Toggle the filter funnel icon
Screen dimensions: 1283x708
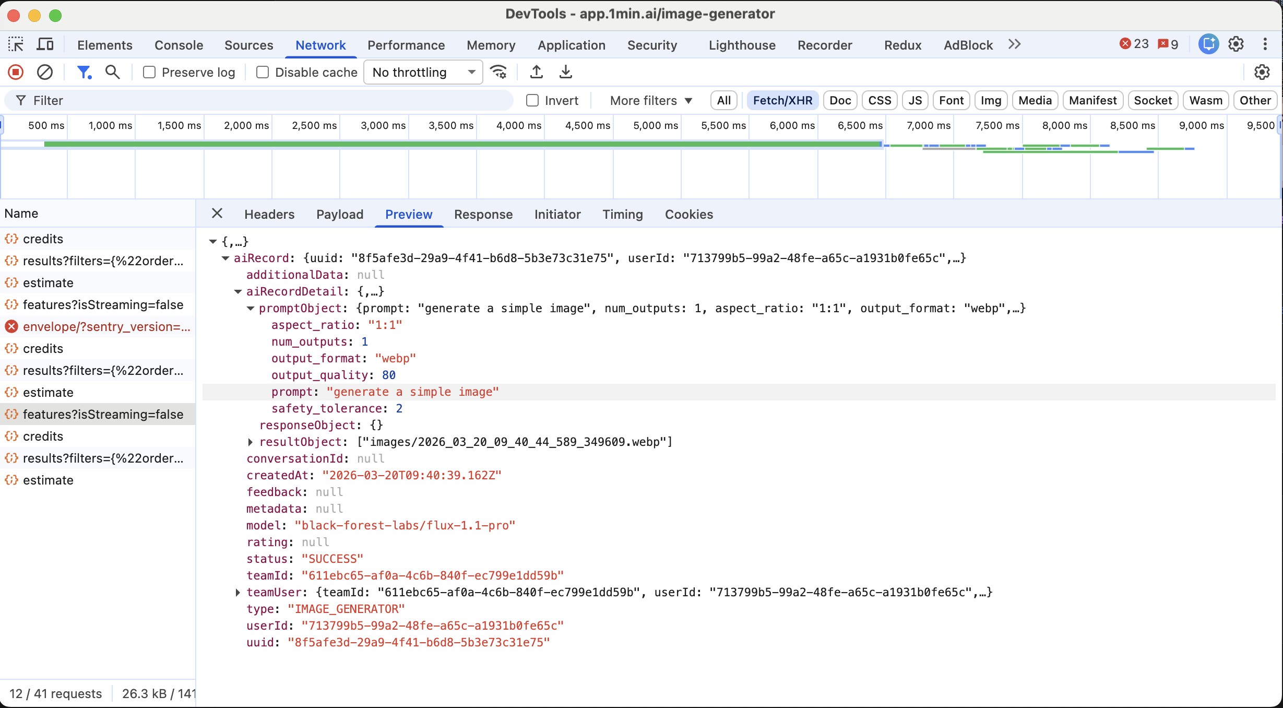(84, 72)
